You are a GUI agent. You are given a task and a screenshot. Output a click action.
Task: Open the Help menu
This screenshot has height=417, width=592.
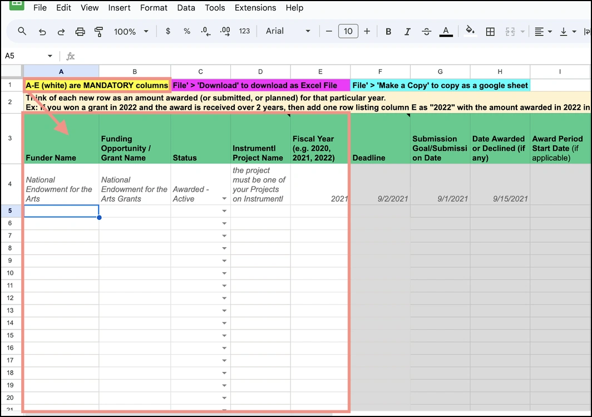(x=294, y=8)
